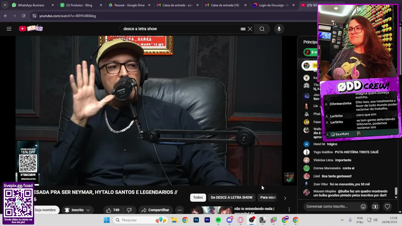Click the Compartilhar share button
402x226 pixels.
click(155, 210)
